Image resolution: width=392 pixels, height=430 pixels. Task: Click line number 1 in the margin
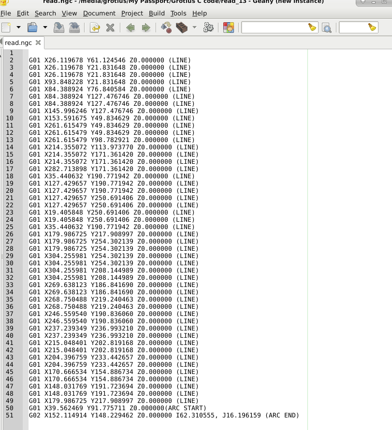(12, 53)
